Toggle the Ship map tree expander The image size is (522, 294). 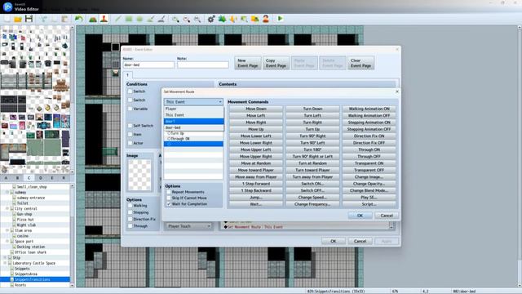[x=5, y=258]
